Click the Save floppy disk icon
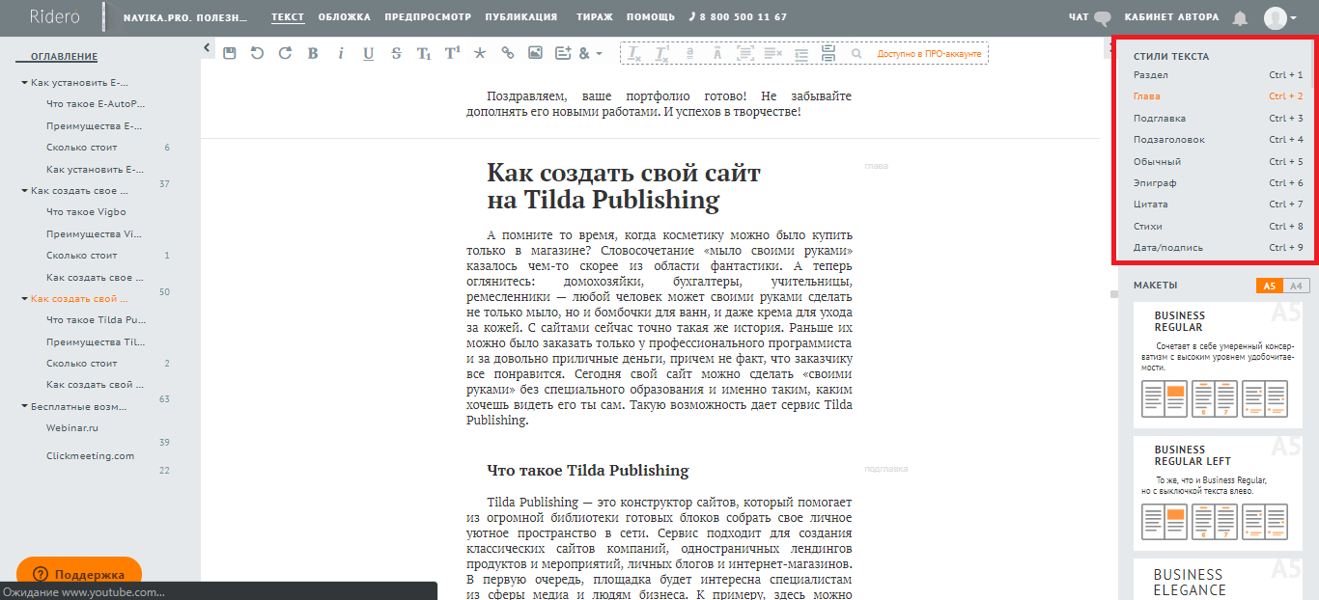 (x=229, y=53)
